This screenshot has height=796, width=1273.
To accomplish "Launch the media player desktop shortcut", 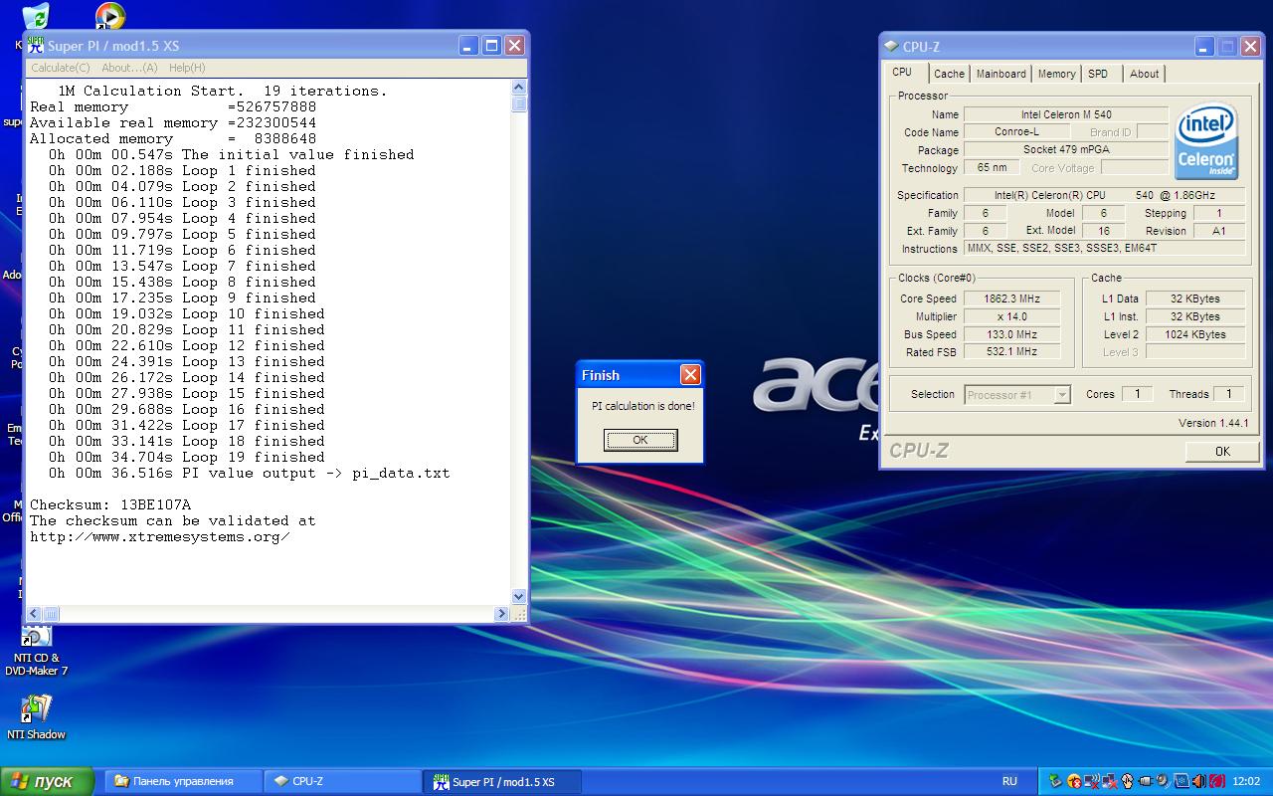I will tap(109, 16).
